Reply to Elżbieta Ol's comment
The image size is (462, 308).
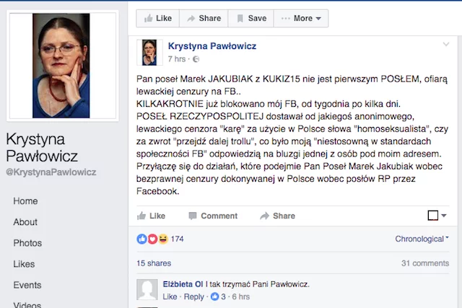pyautogui.click(x=194, y=296)
